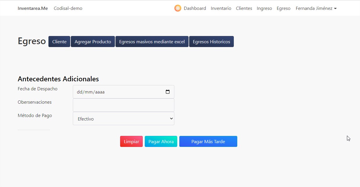This screenshot has width=360, height=187.
Task: Click the dd/mm/aaaa date input field
Action: coord(116,91)
